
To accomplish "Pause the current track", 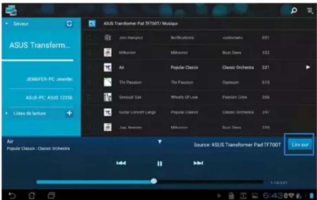I will [x=160, y=164].
